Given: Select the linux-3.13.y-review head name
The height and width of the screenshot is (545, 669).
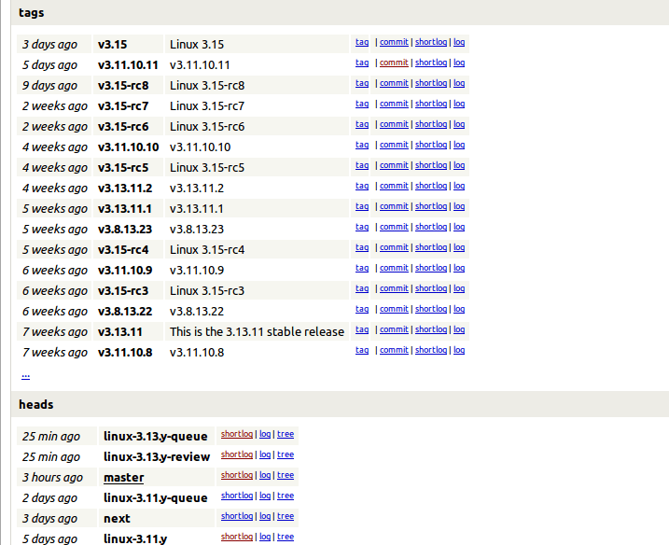Looking at the screenshot, I should pos(157,457).
